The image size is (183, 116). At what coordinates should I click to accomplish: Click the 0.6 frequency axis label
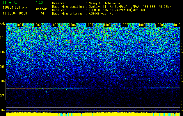(x=2, y=110)
